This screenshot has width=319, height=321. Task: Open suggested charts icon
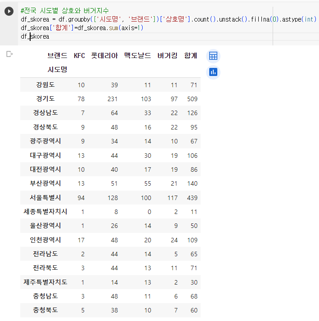tap(213, 72)
